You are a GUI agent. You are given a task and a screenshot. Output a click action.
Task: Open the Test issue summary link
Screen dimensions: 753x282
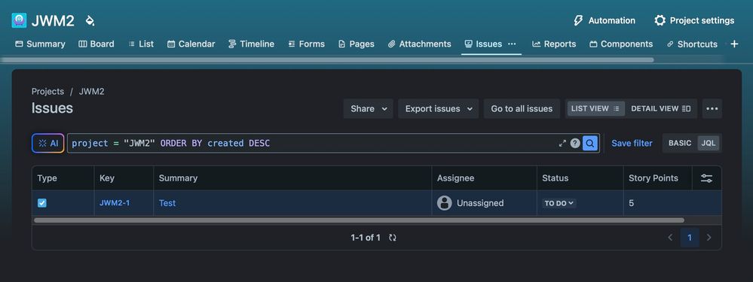tap(167, 203)
